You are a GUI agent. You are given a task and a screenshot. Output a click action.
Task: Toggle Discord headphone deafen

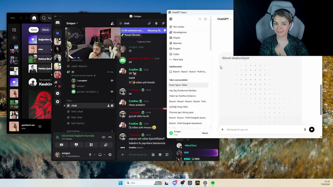point(100,155)
